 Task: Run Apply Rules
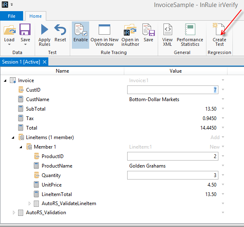click(45, 35)
